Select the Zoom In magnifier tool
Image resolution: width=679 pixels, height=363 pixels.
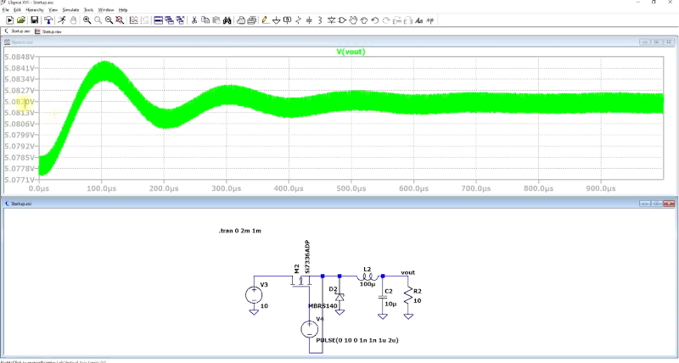pos(87,20)
